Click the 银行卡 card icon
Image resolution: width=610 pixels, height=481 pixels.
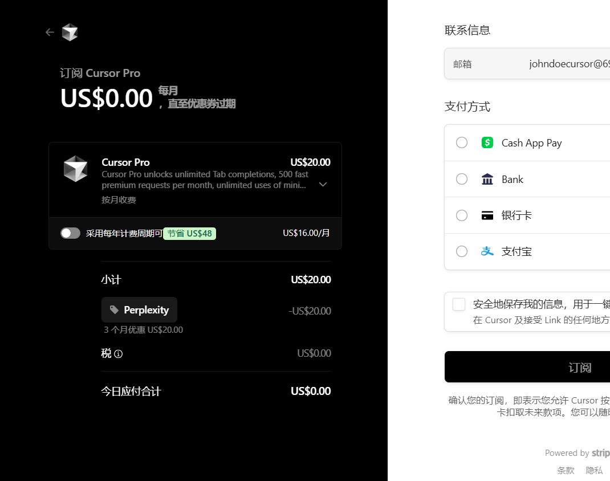[487, 215]
